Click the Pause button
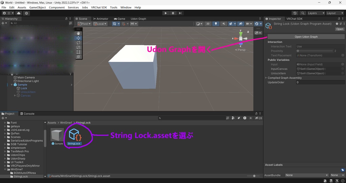The width and height of the screenshot is (346, 183). point(173,13)
